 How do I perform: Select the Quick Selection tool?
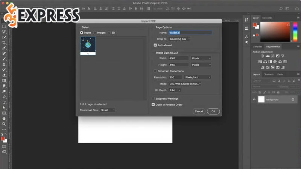pyautogui.click(x=4, y=37)
